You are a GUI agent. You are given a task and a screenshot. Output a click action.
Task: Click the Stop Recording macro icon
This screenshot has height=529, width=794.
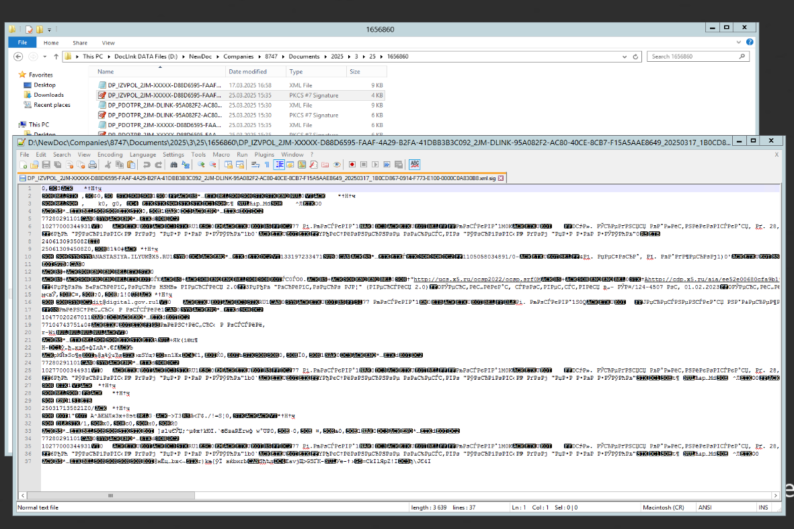click(x=364, y=165)
